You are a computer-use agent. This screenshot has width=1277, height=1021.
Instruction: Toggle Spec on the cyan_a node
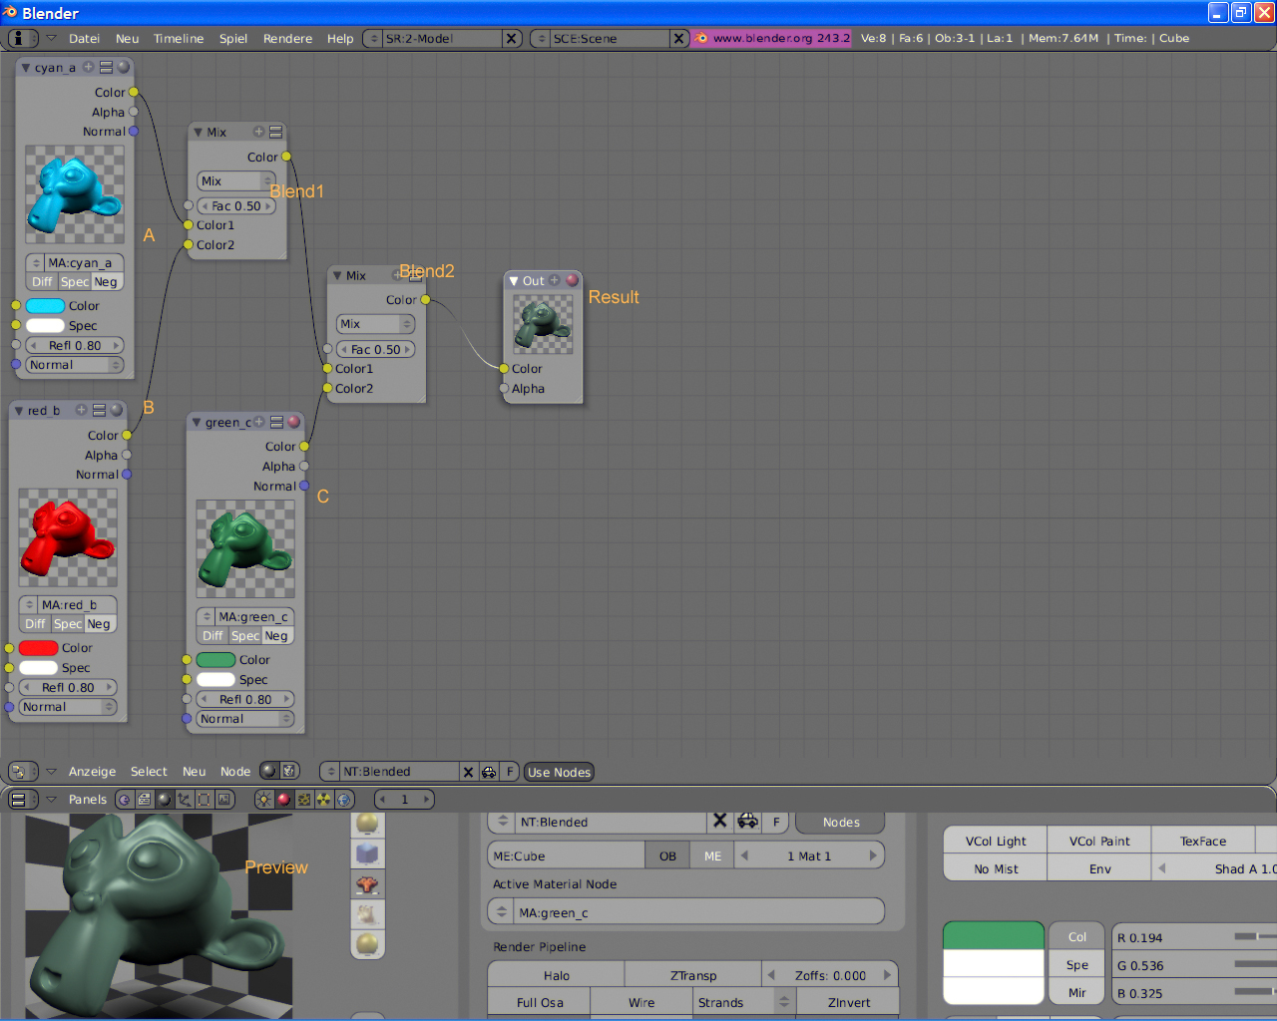(x=75, y=282)
